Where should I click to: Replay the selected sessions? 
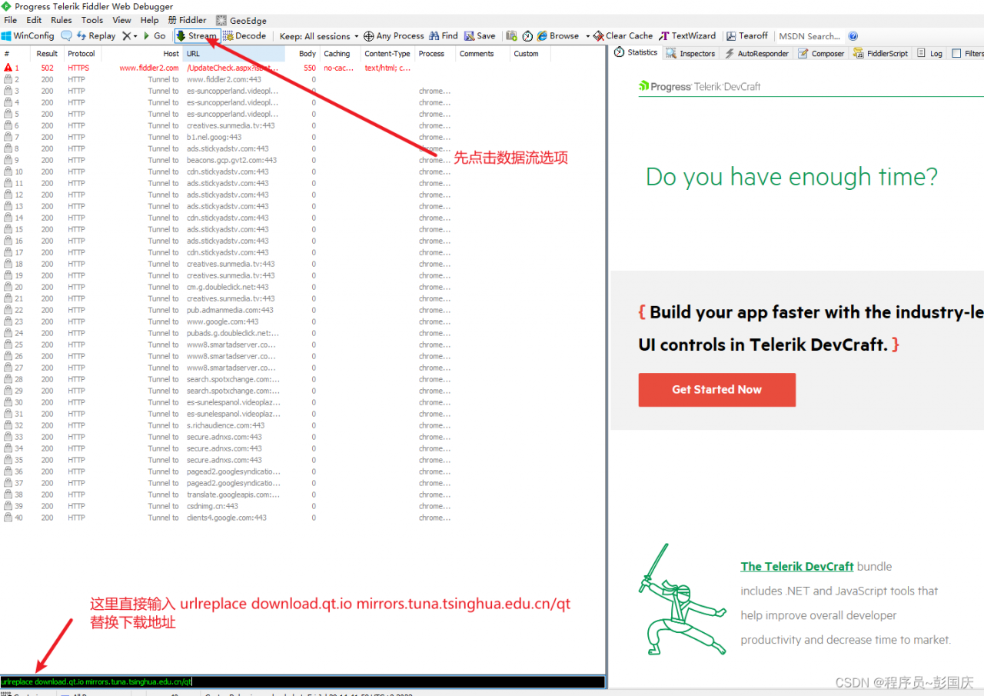click(x=95, y=35)
